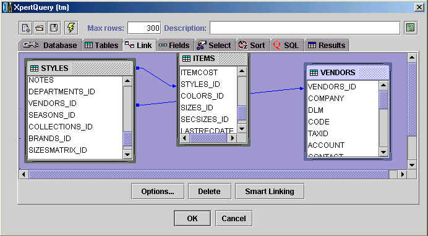View the Results tab
428x236 pixels.
tap(327, 45)
